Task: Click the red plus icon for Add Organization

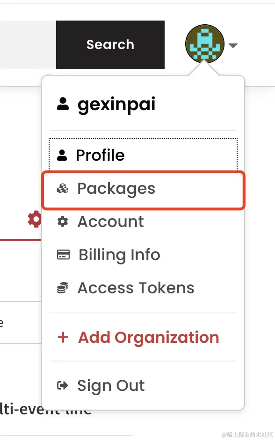Action: click(63, 337)
